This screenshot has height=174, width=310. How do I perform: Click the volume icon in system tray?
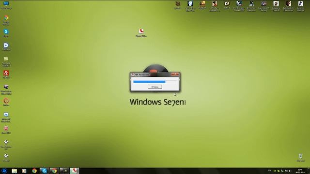pos(290,171)
